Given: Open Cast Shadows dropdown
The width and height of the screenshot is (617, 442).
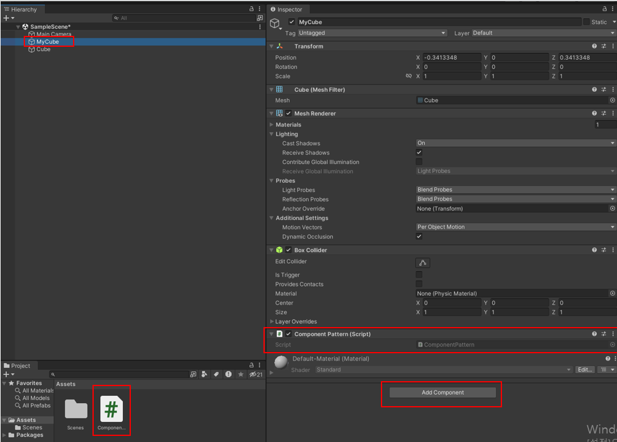Looking at the screenshot, I should (516, 143).
